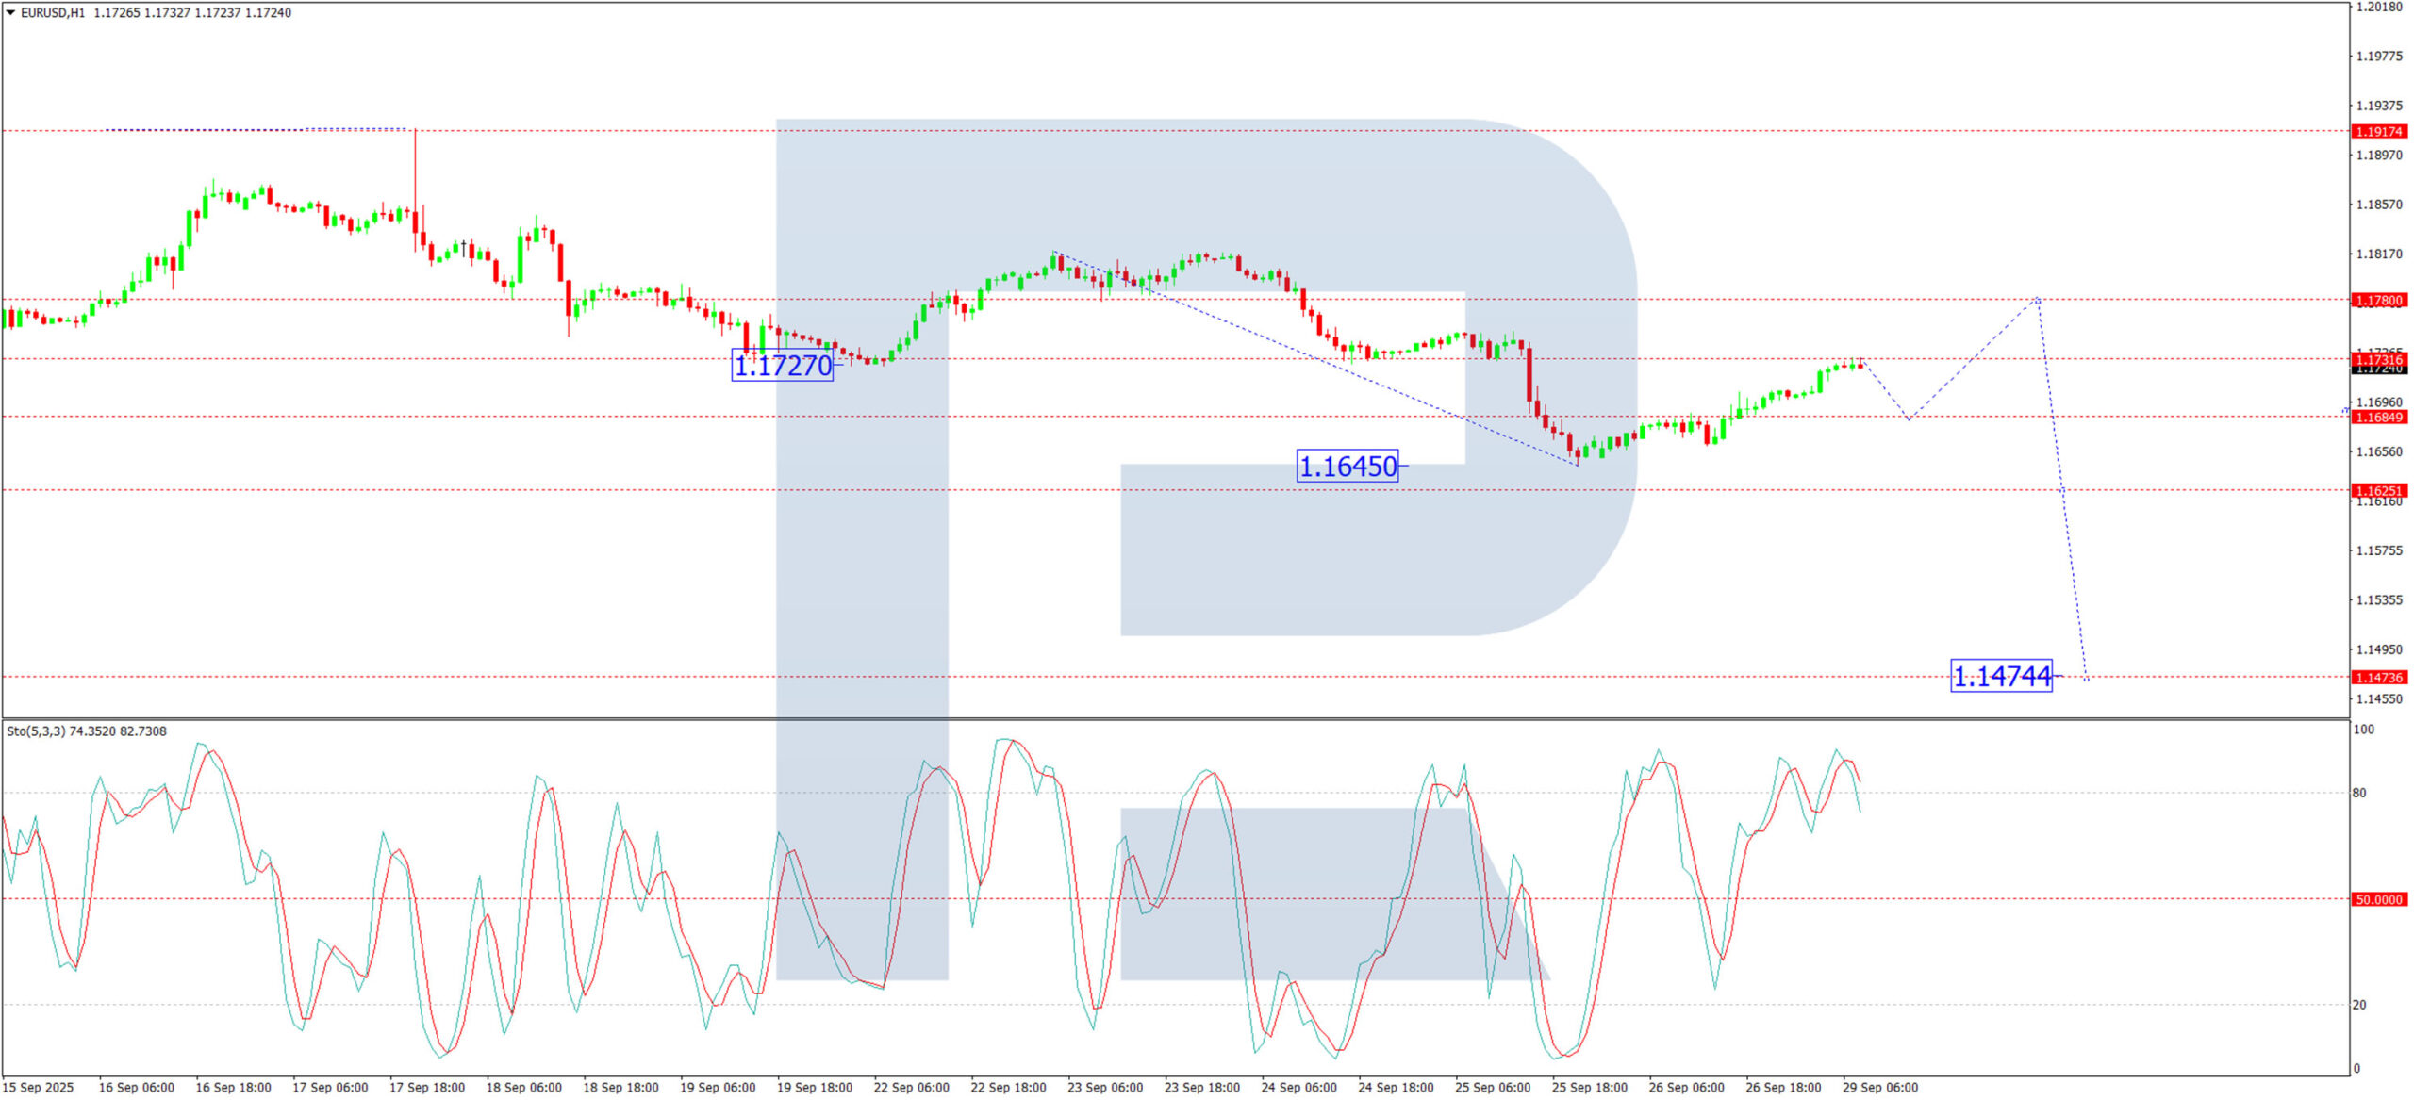Click the EURUSD,H1 chart title text
This screenshot has height=1100, width=2414.
52,13
